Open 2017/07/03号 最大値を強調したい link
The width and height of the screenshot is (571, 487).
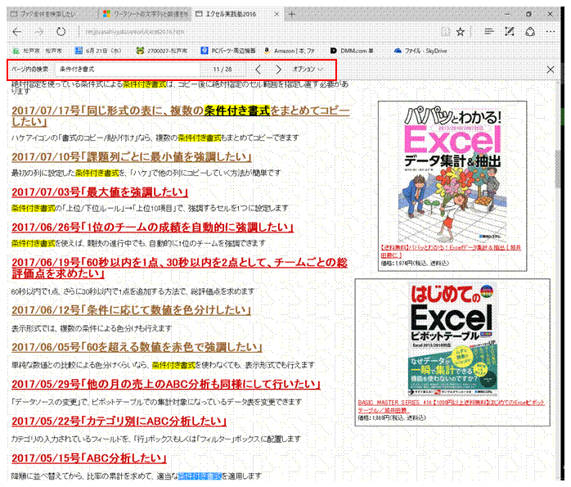[x=100, y=192]
